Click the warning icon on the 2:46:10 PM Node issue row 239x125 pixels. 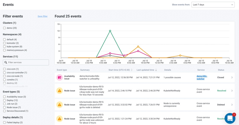pyautogui.click(x=59, y=90)
